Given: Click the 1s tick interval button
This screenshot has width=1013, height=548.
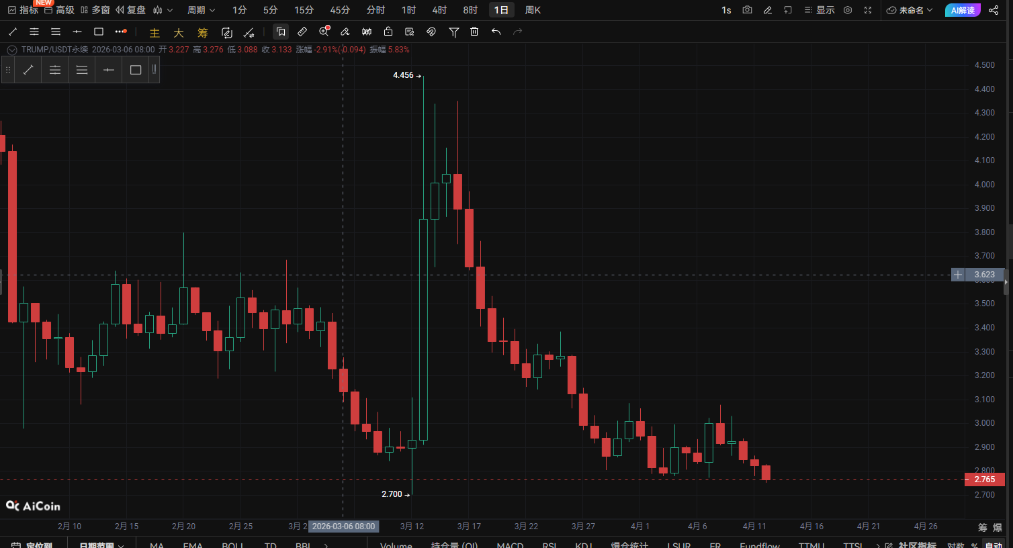Looking at the screenshot, I should click(x=726, y=10).
